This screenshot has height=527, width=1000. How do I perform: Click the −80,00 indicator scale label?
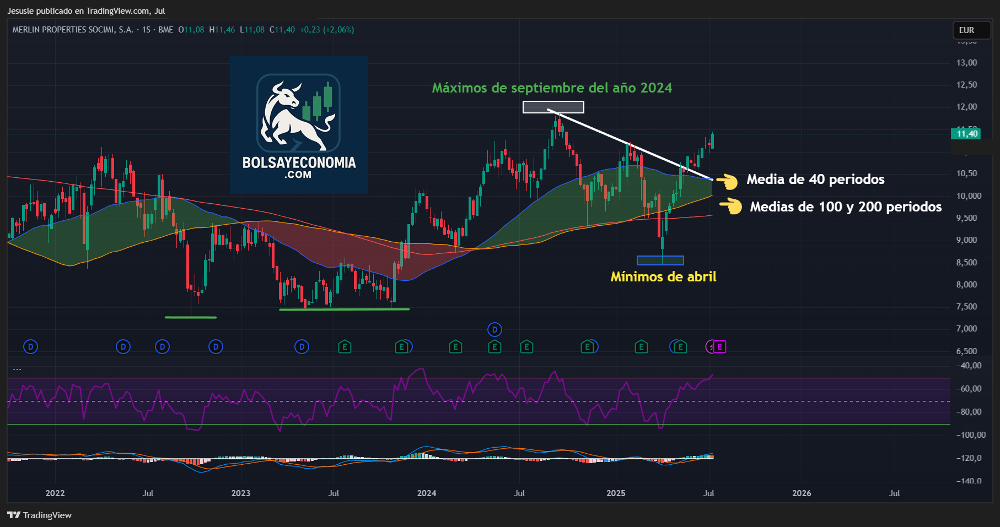coord(969,412)
